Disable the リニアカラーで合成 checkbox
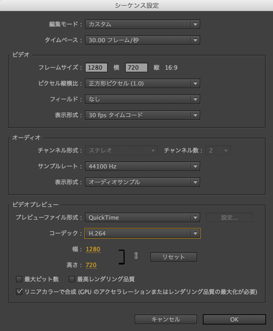 (x=19, y=292)
